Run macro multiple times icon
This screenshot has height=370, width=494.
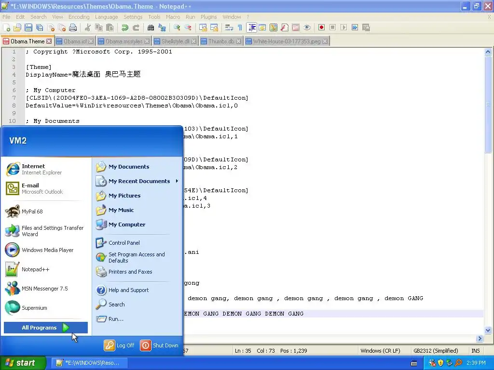click(x=355, y=27)
